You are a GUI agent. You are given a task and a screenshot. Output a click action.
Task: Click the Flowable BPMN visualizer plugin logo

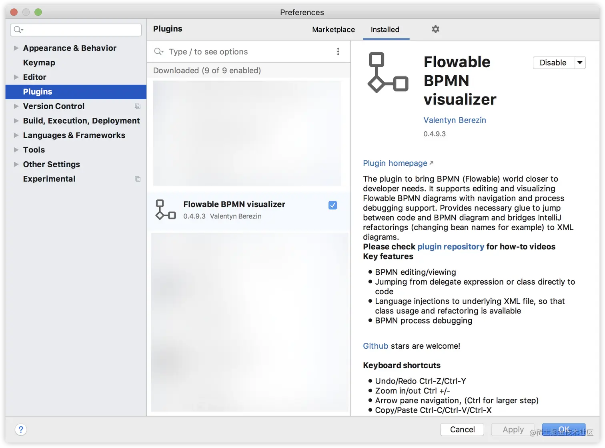[x=387, y=72]
